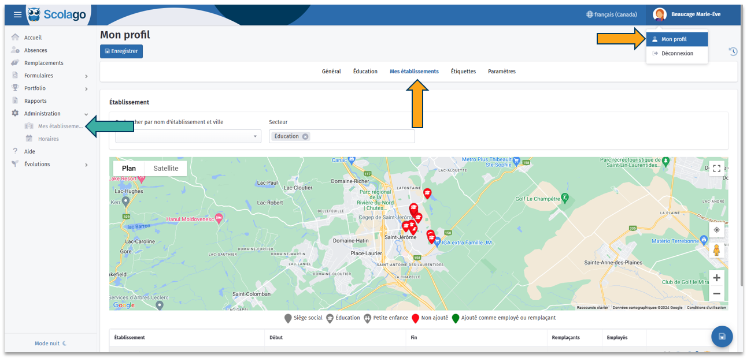Screen dimensions: 747x358
Task: Click the red school marker near Lafontaine
Action: coord(427,193)
